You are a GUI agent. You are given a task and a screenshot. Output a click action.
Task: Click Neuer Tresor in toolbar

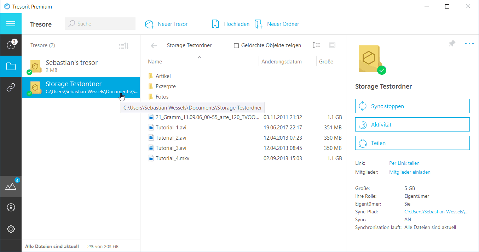pyautogui.click(x=166, y=24)
